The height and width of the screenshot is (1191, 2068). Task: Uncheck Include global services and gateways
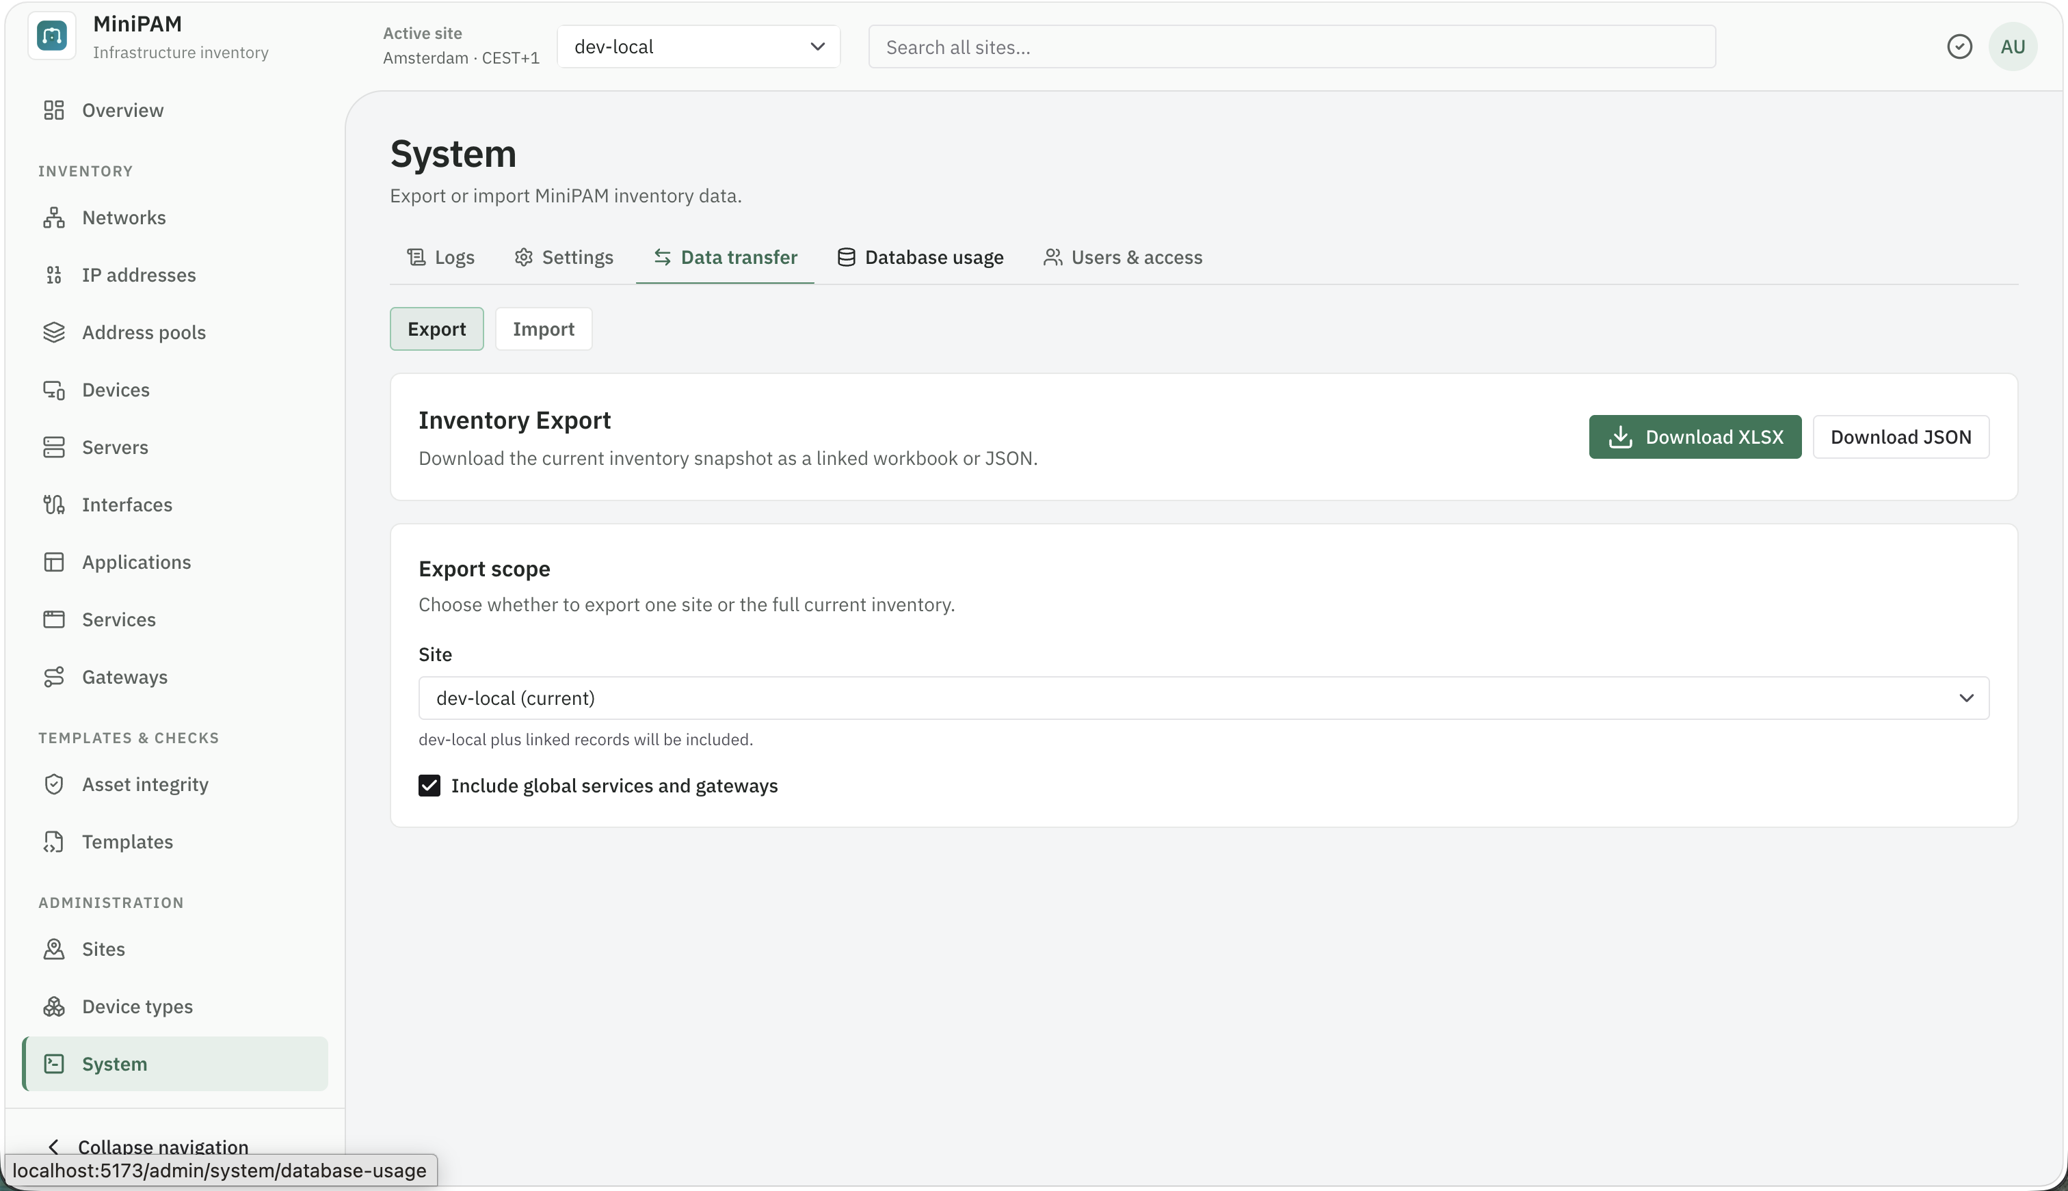point(429,786)
